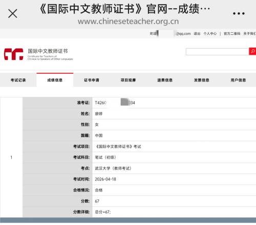
Task: Click the 合格情况 label
Action: coord(81,190)
